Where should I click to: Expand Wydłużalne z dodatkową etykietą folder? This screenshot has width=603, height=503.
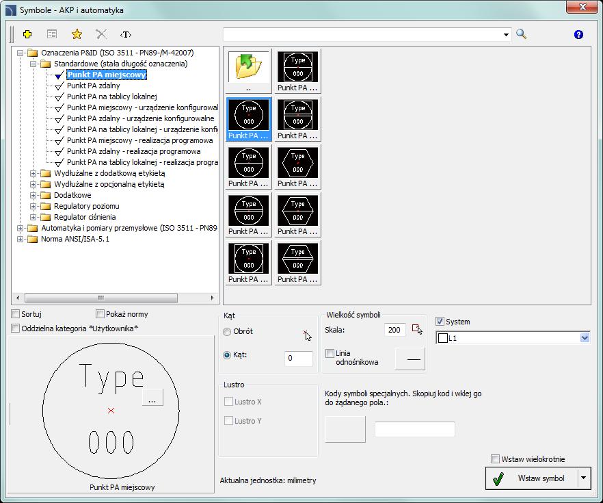tap(33, 173)
